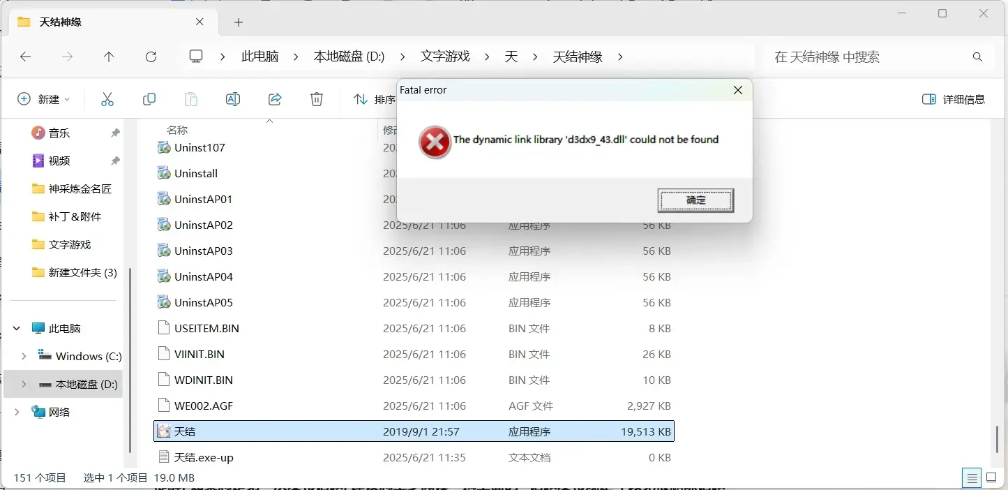Expand chevron between 此电脑 and 本地磁盘 (D:)
The height and width of the screenshot is (490, 1008).
(296, 57)
